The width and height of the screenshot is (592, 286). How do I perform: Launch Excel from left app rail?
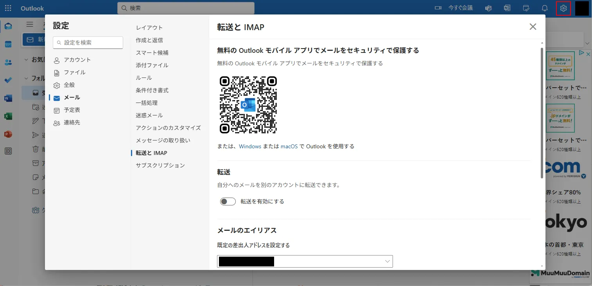point(8,116)
